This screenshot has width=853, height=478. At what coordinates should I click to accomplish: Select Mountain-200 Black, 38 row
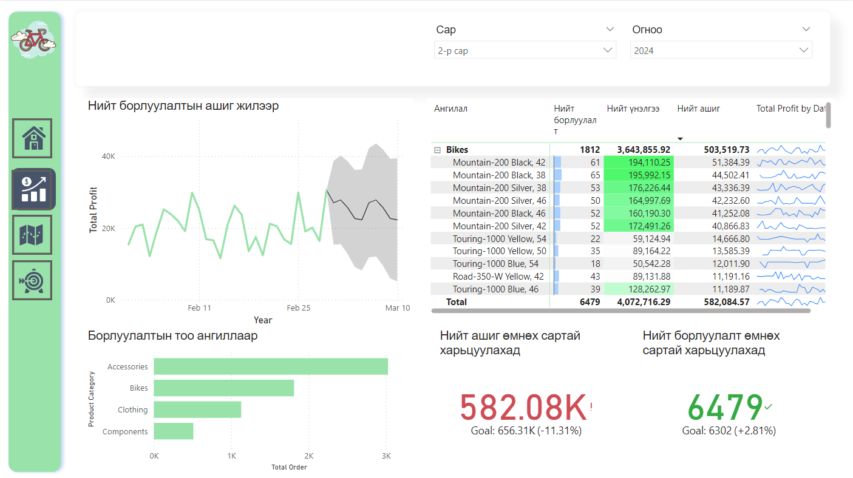628,175
